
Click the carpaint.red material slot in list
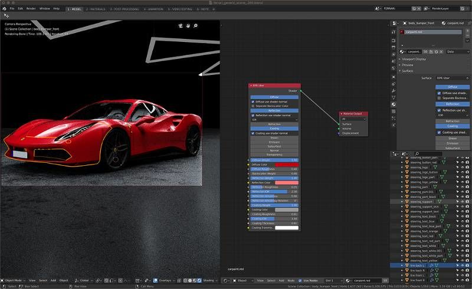pos(431,32)
